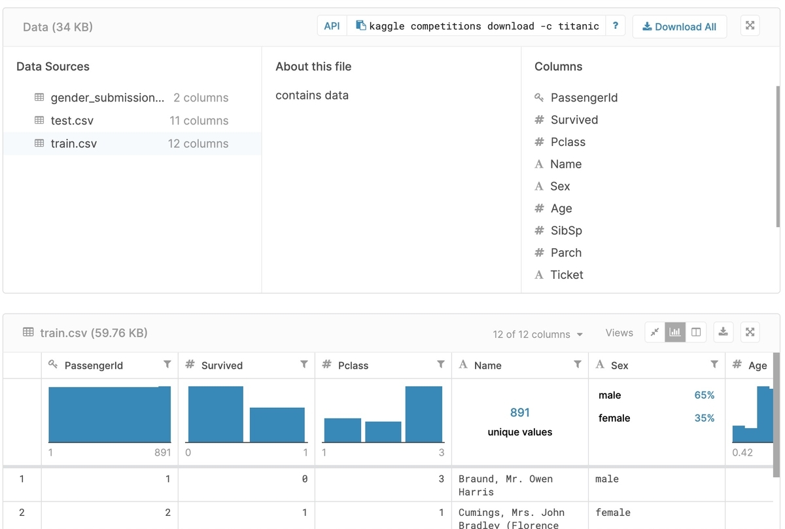Select train.csv in Data Sources

(x=131, y=143)
